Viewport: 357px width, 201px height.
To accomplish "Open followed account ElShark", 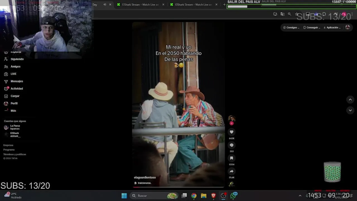I will 12,135.
